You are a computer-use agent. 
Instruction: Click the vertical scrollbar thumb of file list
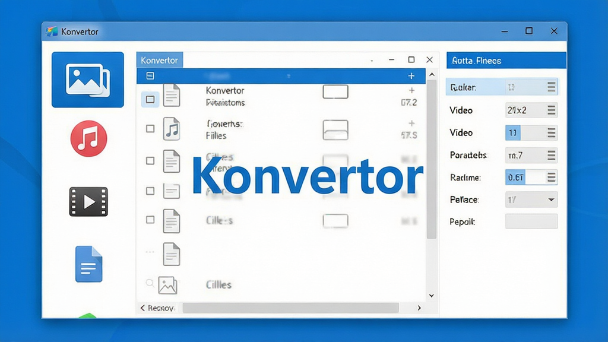432,159
